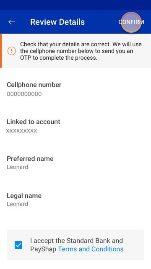Tap the back arrow icon
The width and height of the screenshot is (151, 269).
pyautogui.click(x=12, y=22)
